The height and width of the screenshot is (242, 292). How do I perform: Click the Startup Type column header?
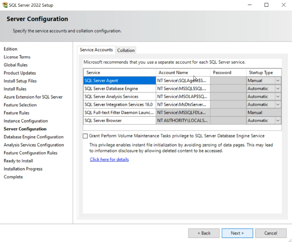[x=264, y=72]
